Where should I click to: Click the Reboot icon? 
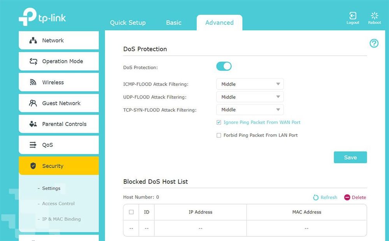pos(374,16)
